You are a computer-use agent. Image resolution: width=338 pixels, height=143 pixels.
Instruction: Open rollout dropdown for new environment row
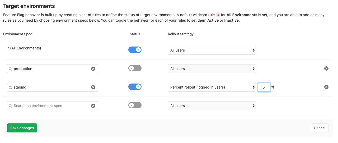pos(212,106)
